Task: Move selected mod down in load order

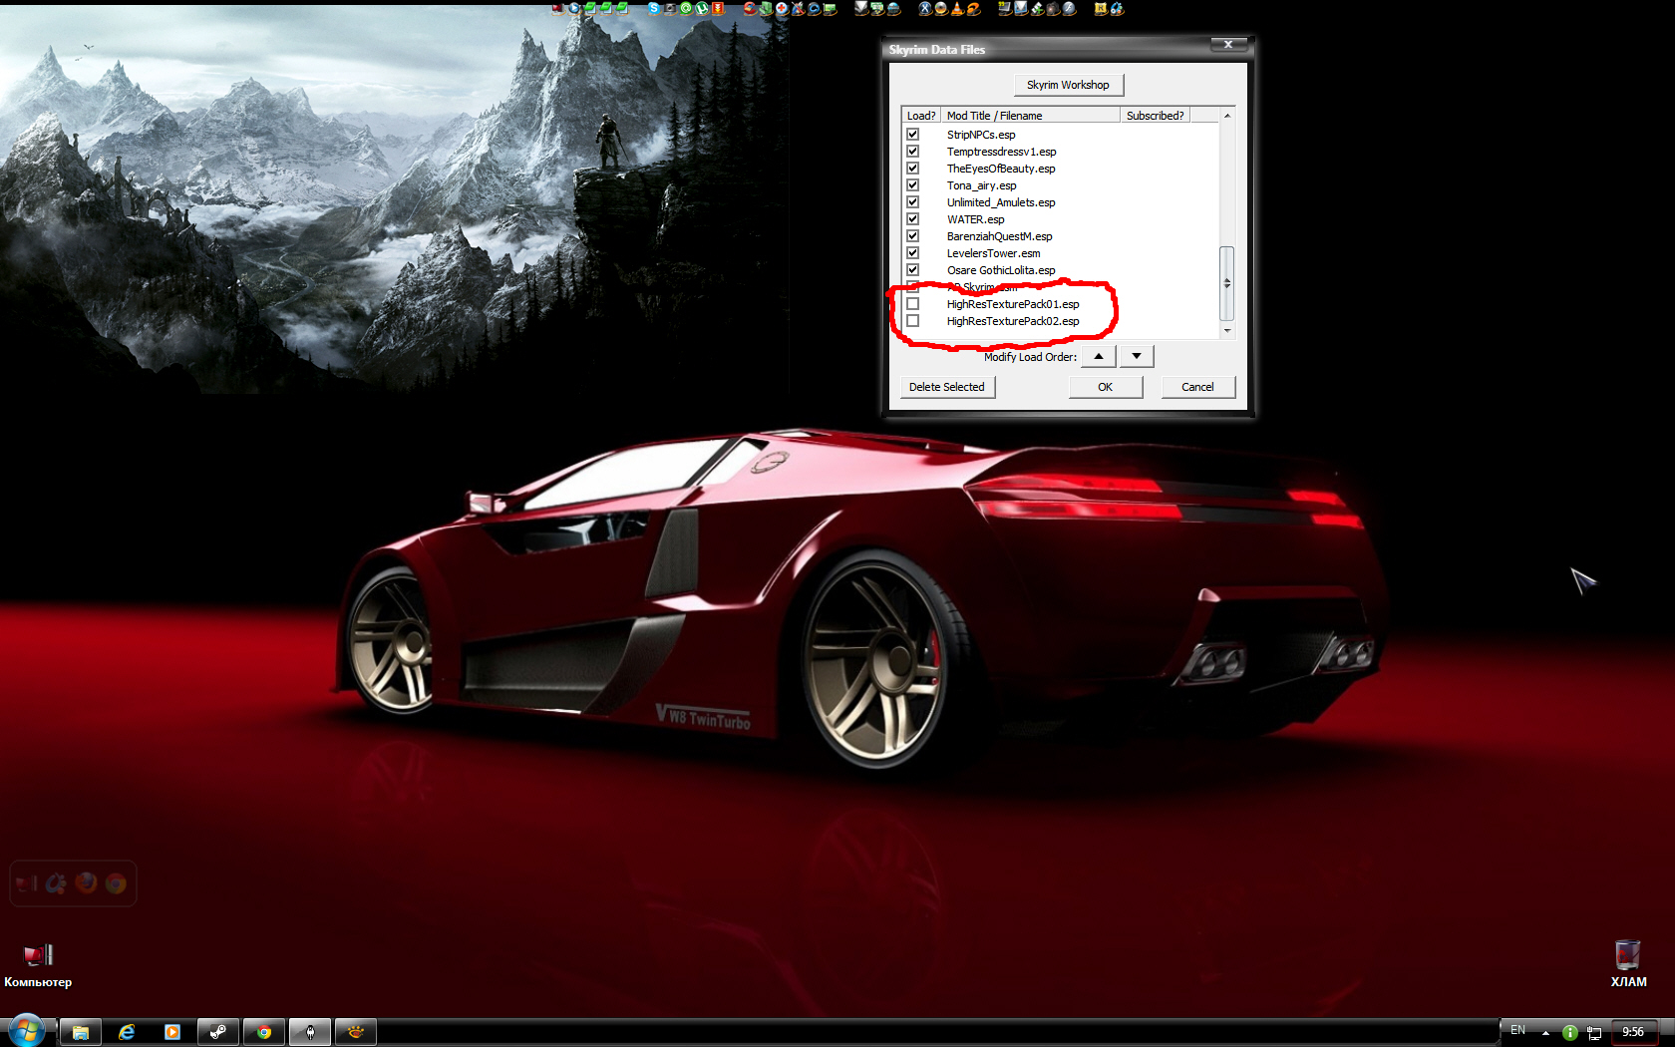Action: pyautogui.click(x=1136, y=356)
